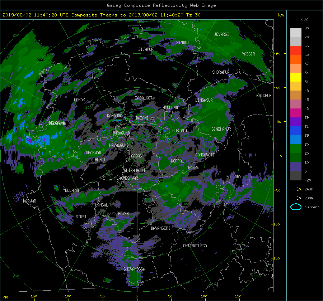Click the YADGIR city label

248,54
